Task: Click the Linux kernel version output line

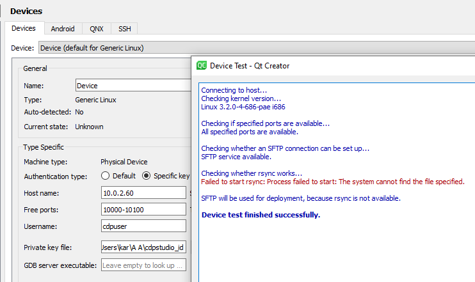Action: click(243, 107)
